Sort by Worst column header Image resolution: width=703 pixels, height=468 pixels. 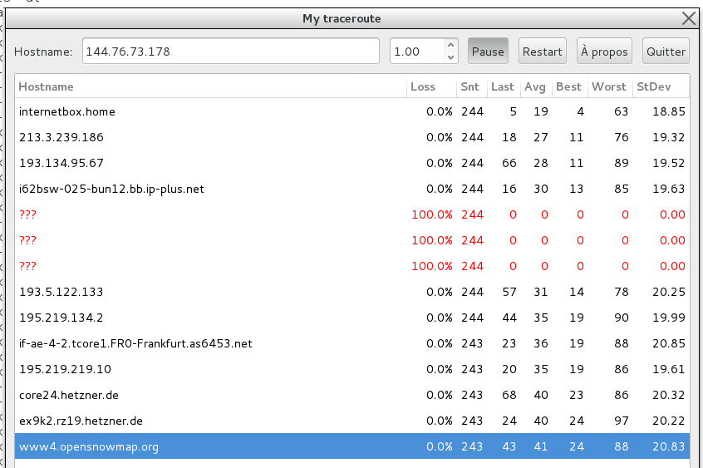pos(608,86)
